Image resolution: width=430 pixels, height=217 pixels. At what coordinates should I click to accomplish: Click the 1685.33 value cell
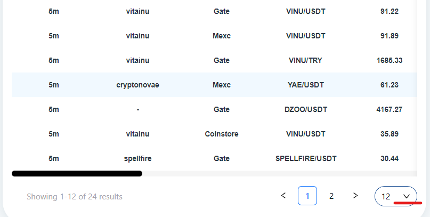(390, 60)
